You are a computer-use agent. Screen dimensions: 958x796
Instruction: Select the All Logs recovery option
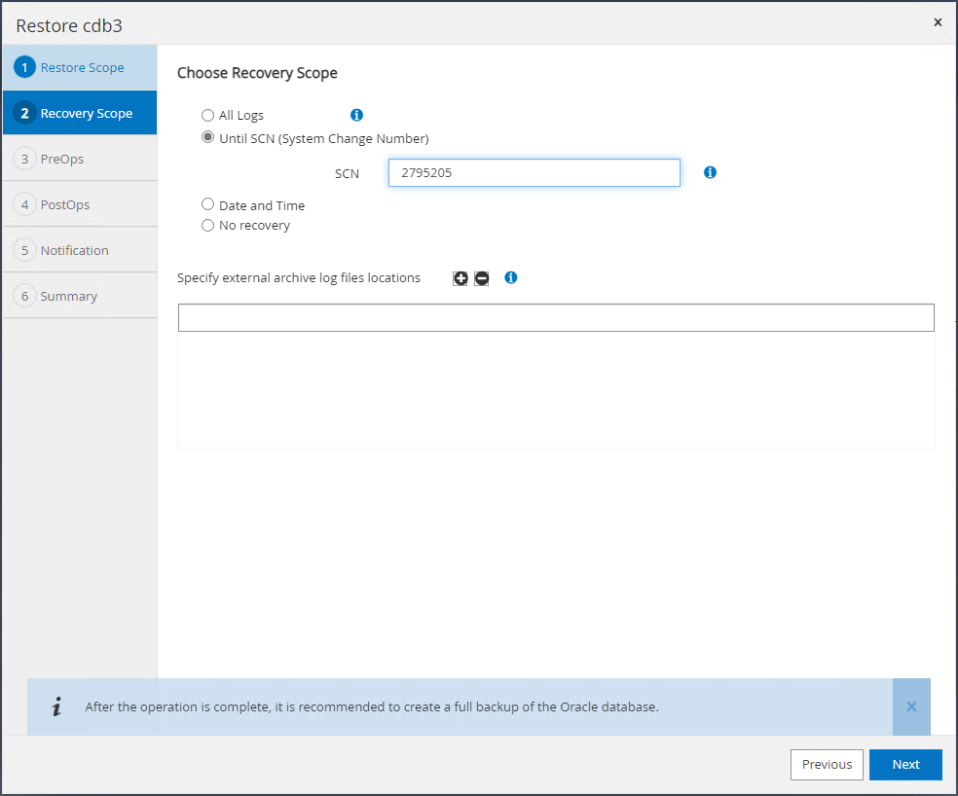pos(207,115)
